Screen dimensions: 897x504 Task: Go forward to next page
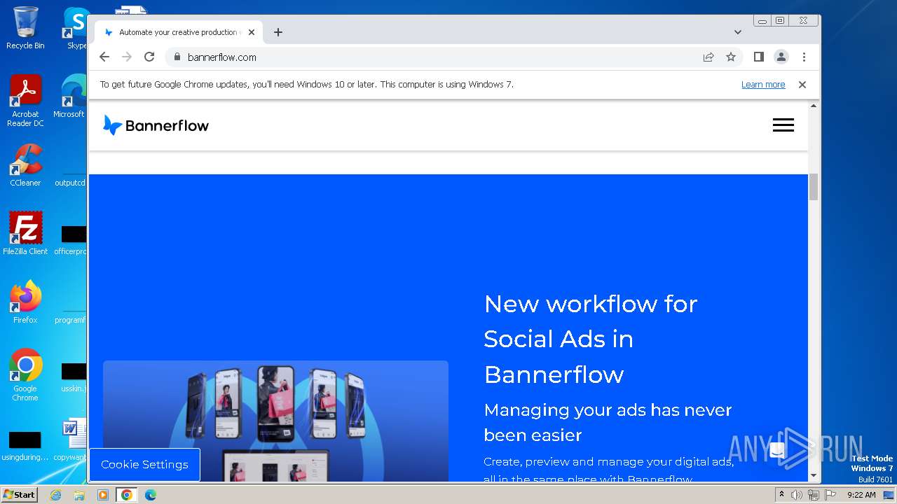(127, 57)
